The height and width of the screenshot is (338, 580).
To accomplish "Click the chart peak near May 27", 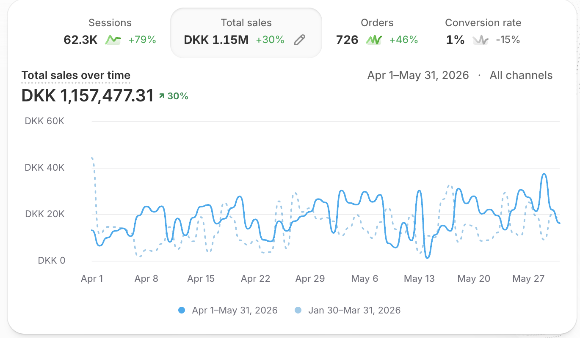I will pyautogui.click(x=544, y=174).
